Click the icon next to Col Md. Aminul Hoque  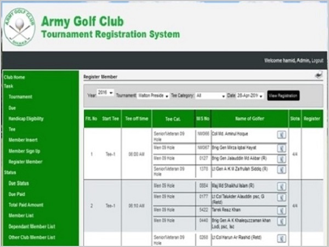pos(282,134)
